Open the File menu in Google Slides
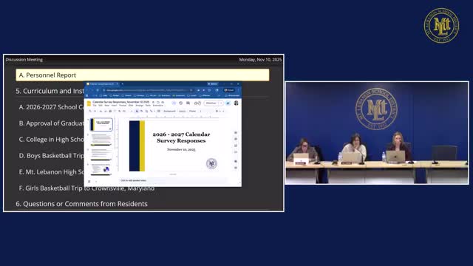 tap(95, 106)
